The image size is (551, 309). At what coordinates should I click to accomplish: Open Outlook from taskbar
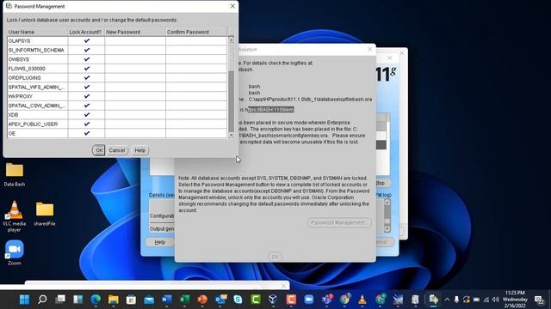220,300
